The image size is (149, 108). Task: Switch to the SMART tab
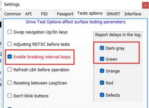113,14
